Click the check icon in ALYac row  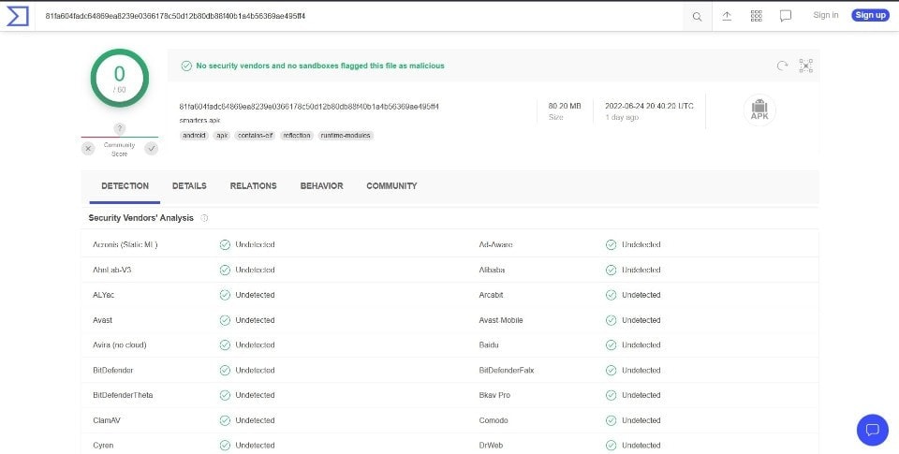pos(225,295)
